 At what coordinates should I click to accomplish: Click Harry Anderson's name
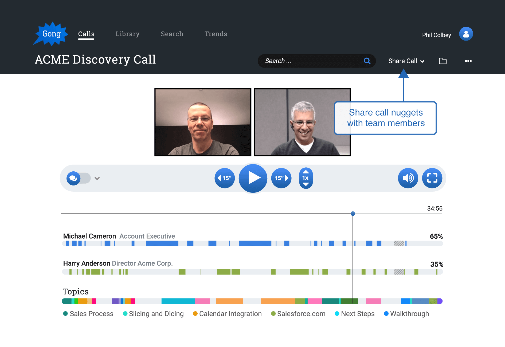[87, 263]
